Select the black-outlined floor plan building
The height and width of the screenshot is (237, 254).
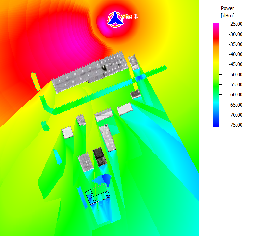click(x=97, y=197)
